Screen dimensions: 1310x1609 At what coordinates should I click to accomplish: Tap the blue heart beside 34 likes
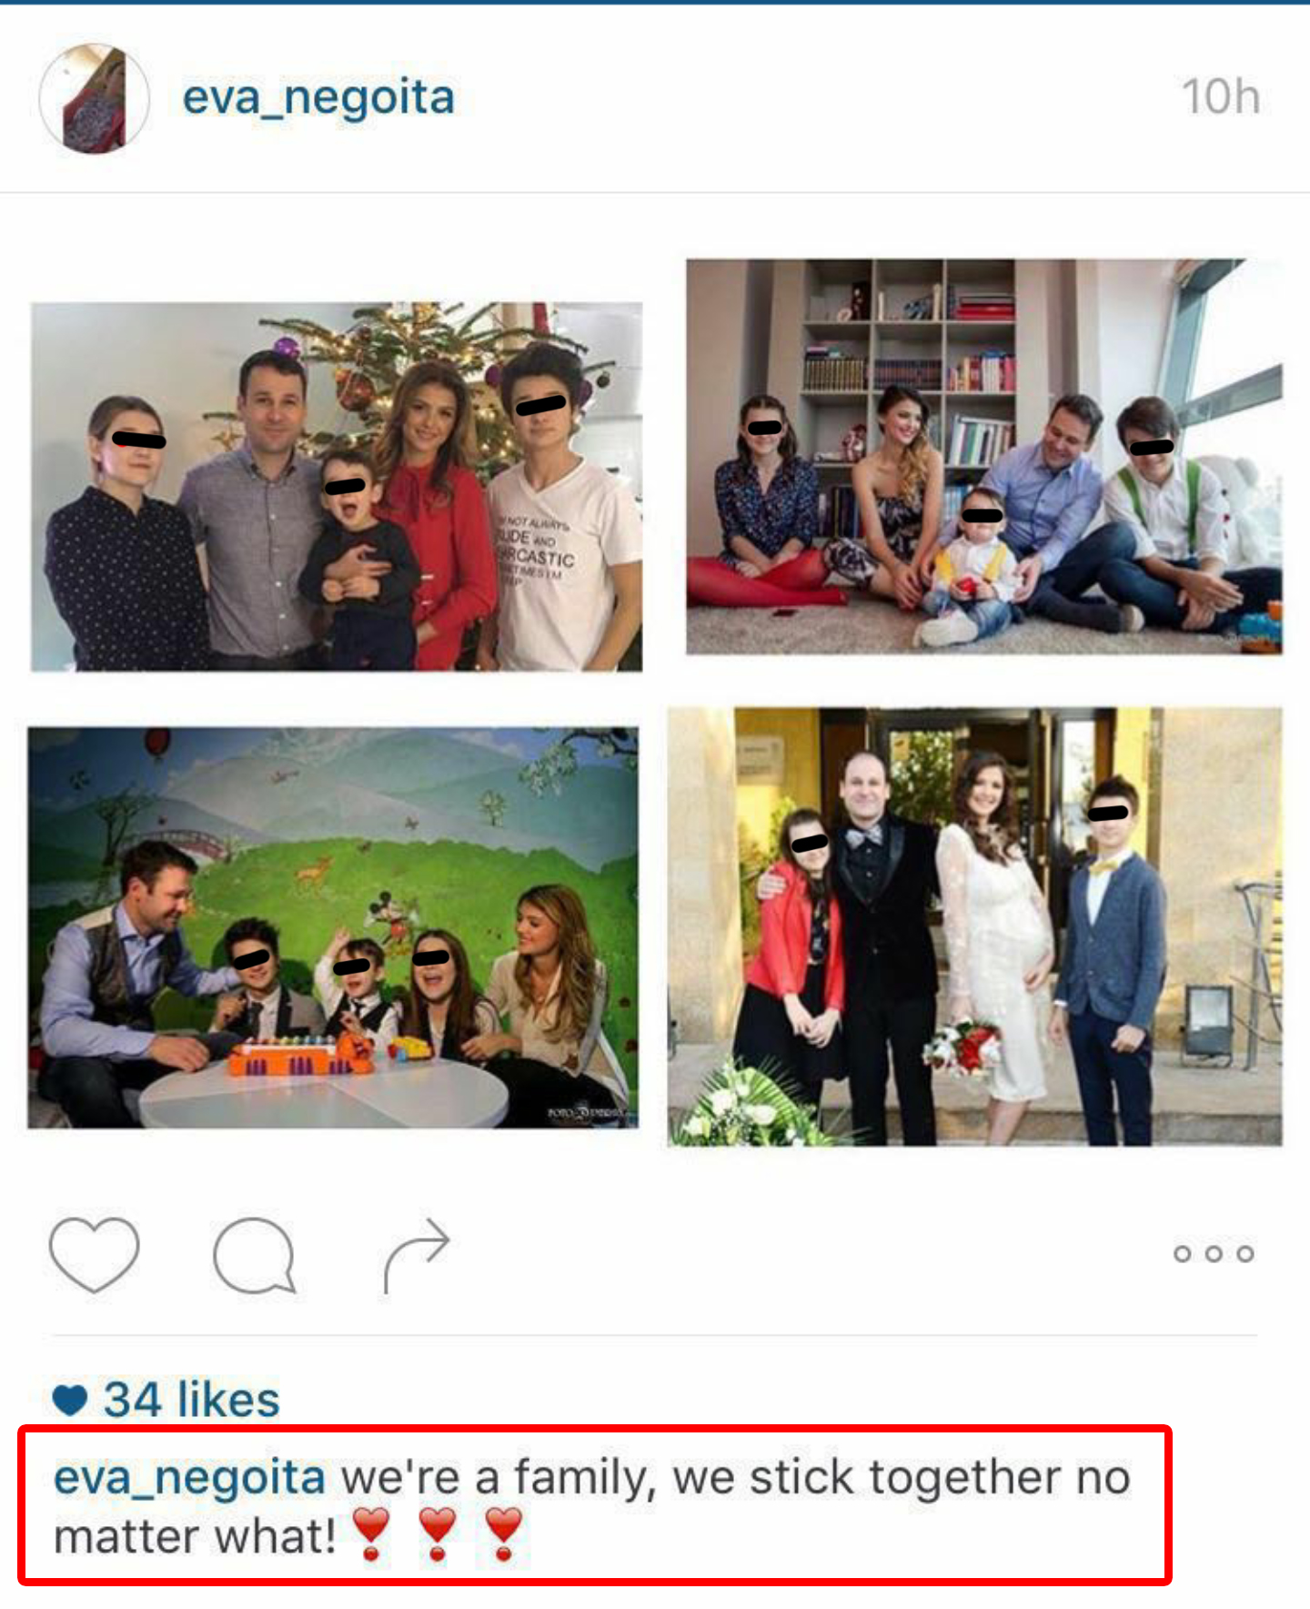point(70,1400)
